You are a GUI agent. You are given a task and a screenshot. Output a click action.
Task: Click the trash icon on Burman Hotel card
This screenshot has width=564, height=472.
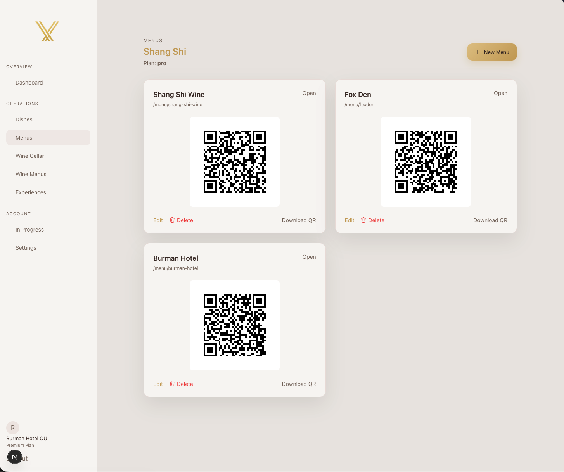coord(172,384)
